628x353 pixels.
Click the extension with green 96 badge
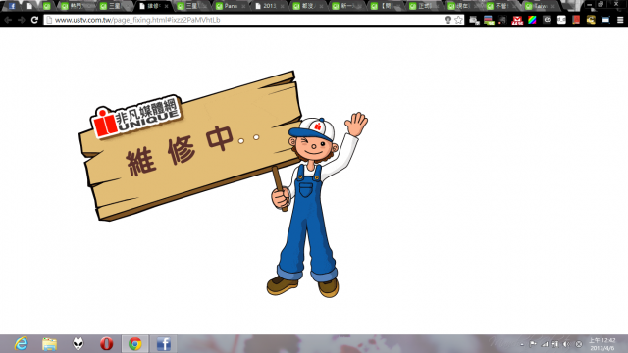(489, 21)
